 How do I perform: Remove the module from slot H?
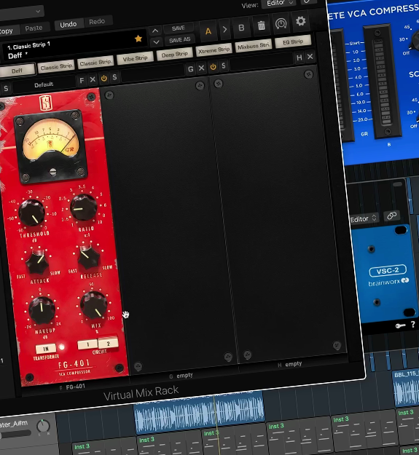point(310,56)
